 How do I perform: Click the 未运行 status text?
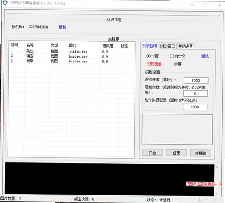pos(165,200)
